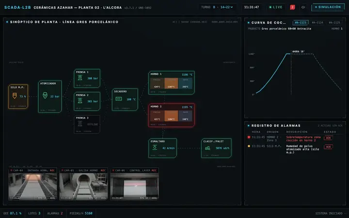This screenshot has height=218, width=349.
Task: Toggle the SIMULACIÓN mode button
Action: click(x=328, y=7)
